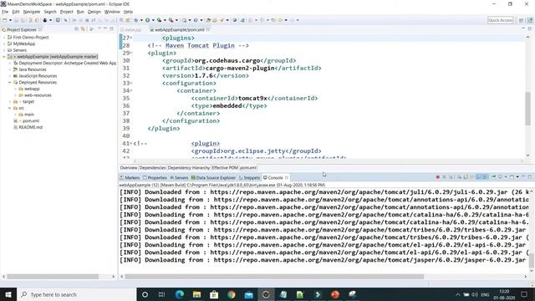Switch to Eclipse icon on the taskbar

[x=266, y=294]
